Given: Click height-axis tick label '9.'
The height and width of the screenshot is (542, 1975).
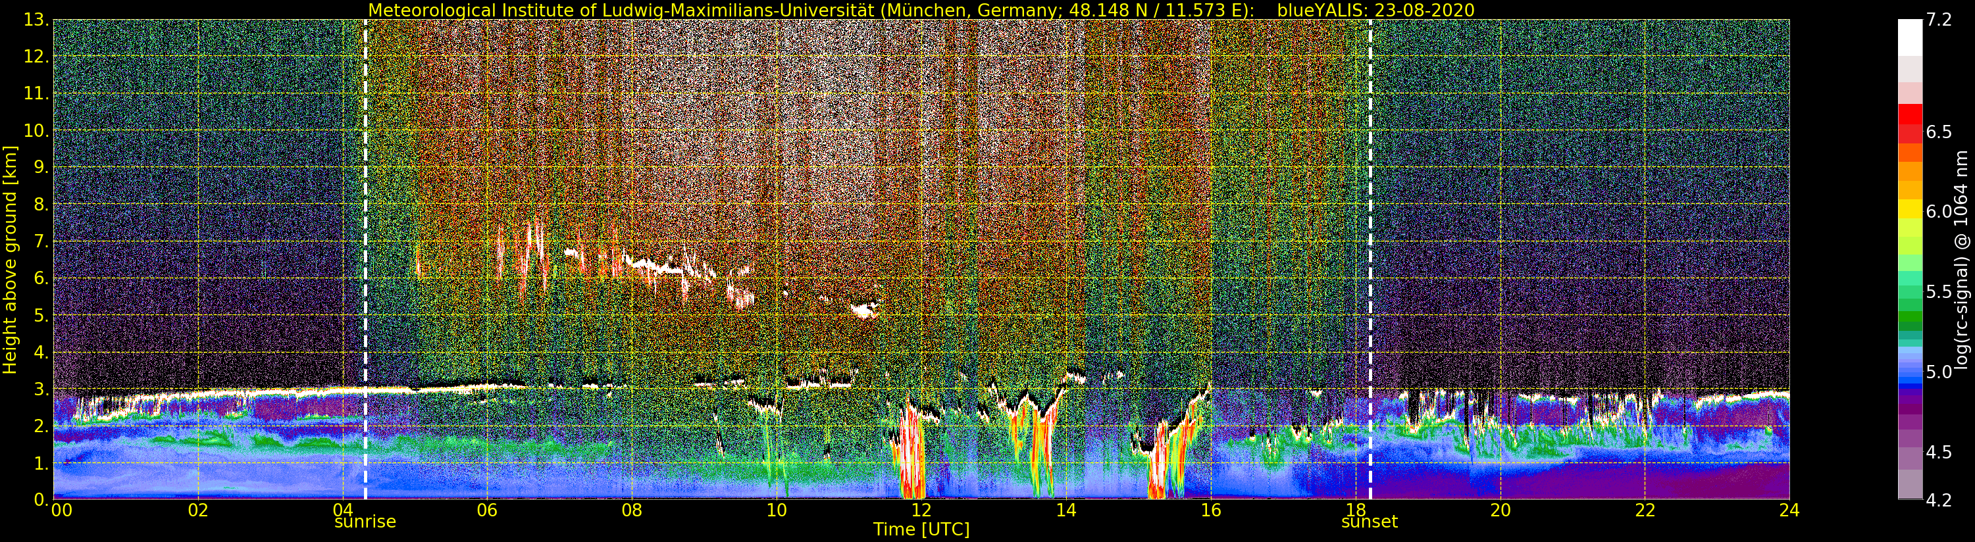Looking at the screenshot, I should click(x=41, y=167).
